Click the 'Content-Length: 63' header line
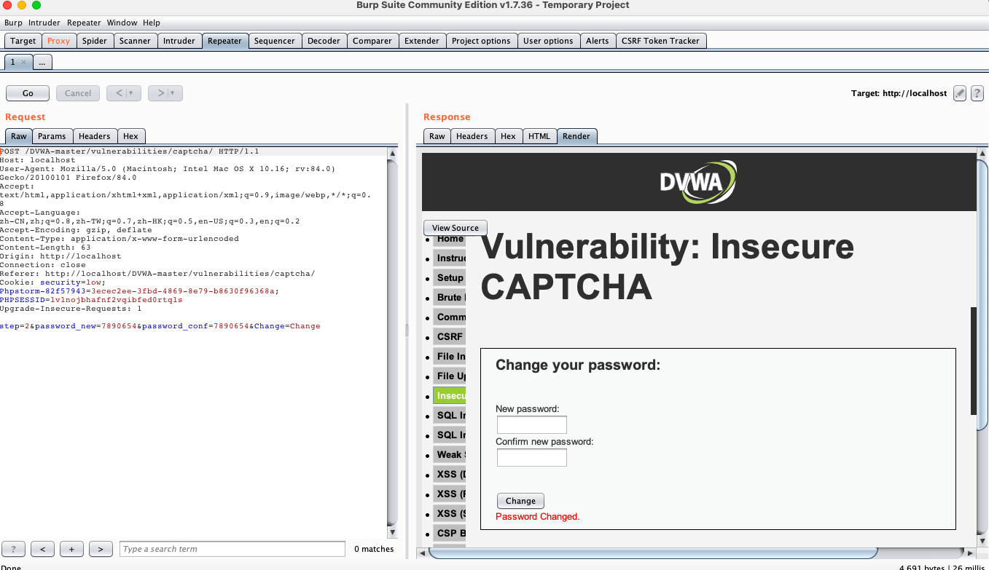Viewport: 989px width, 570px height. click(45, 248)
